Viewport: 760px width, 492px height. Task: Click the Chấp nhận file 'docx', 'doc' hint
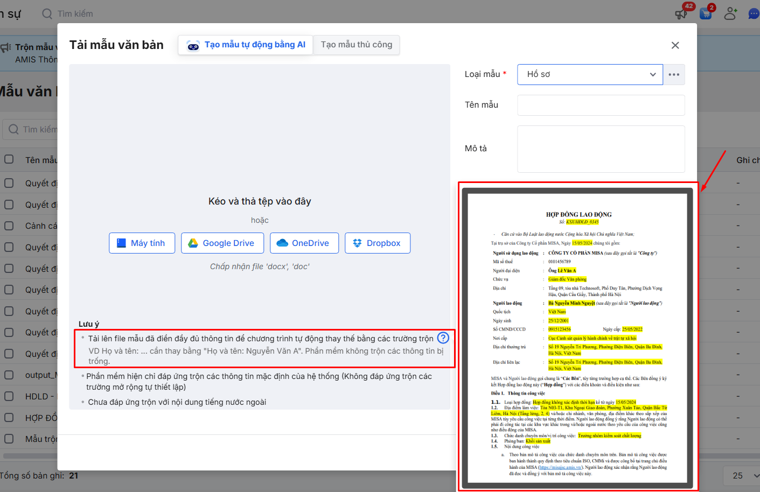tap(260, 266)
